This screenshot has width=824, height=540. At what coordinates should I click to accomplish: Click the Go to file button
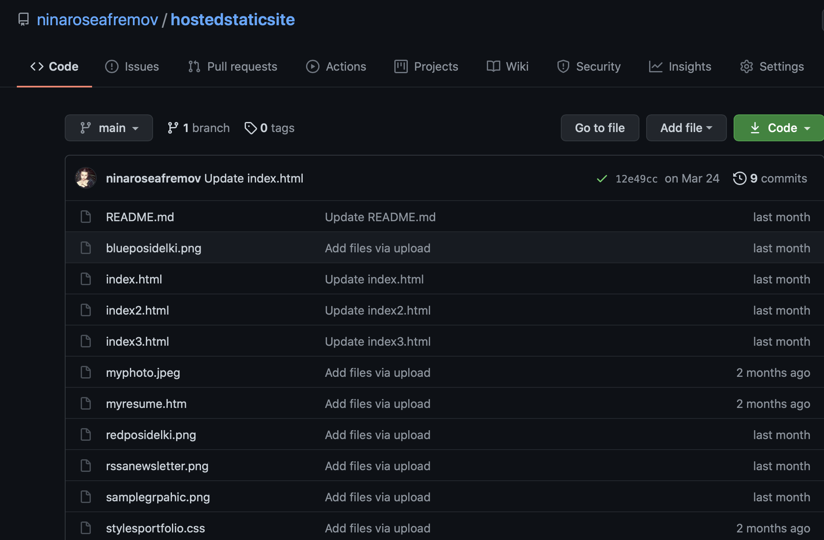600,128
